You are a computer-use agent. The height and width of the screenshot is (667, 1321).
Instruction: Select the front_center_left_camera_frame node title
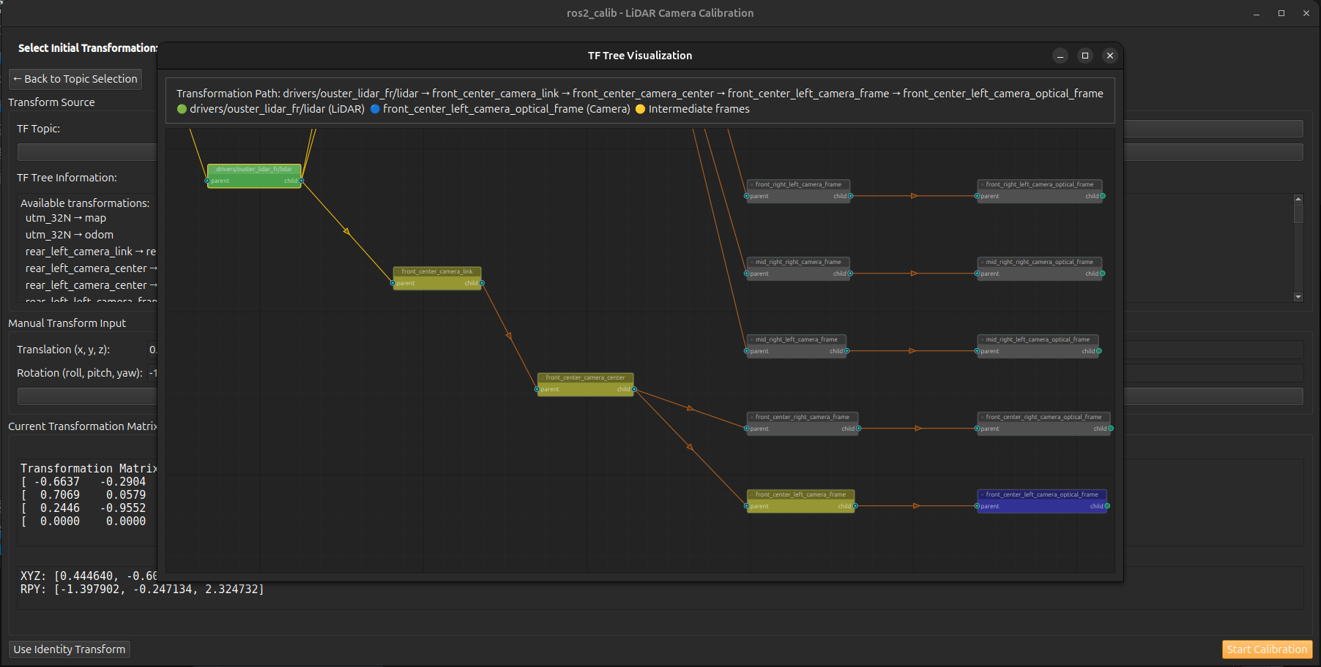coord(800,494)
